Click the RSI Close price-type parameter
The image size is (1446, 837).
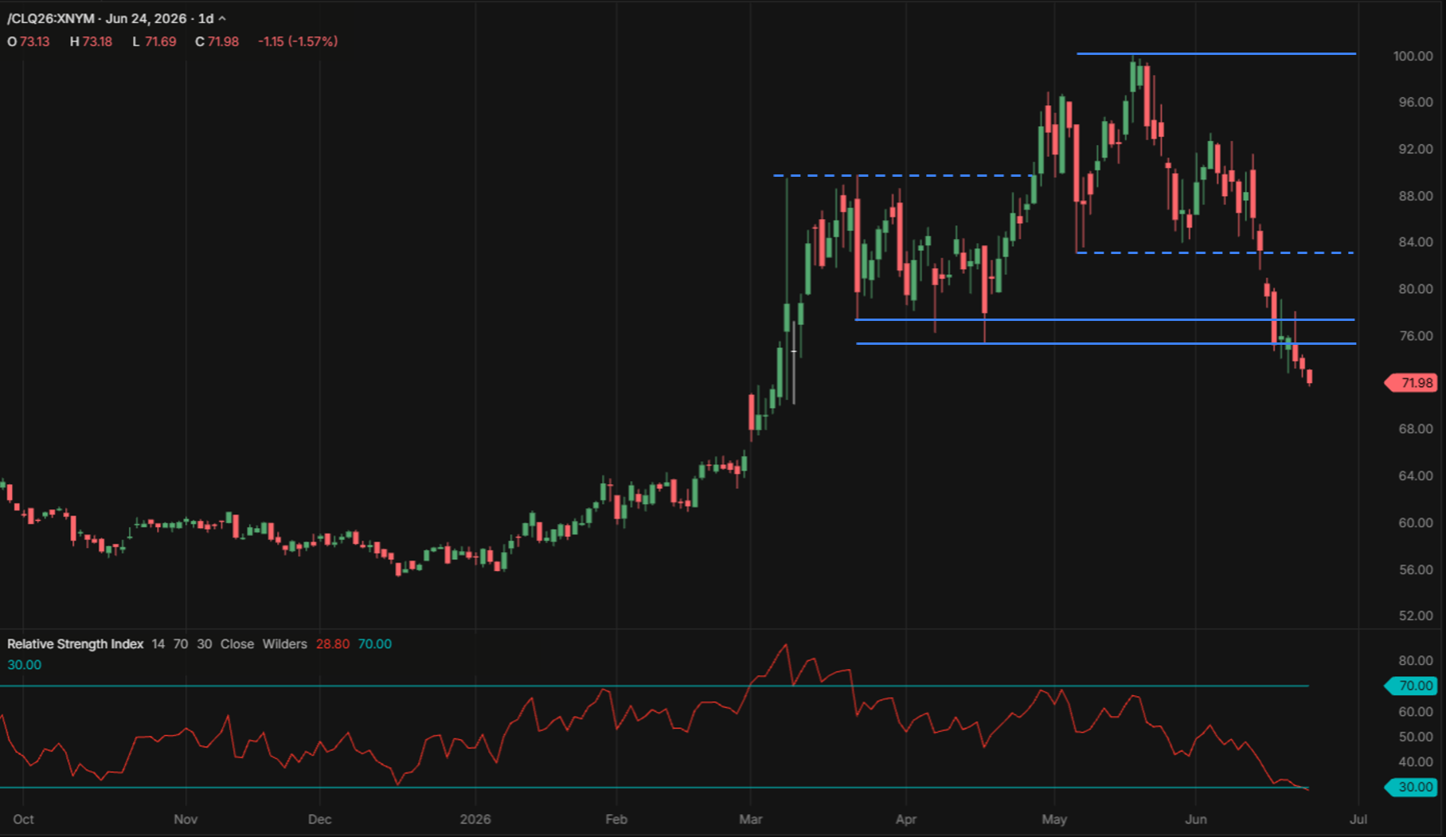coord(237,644)
